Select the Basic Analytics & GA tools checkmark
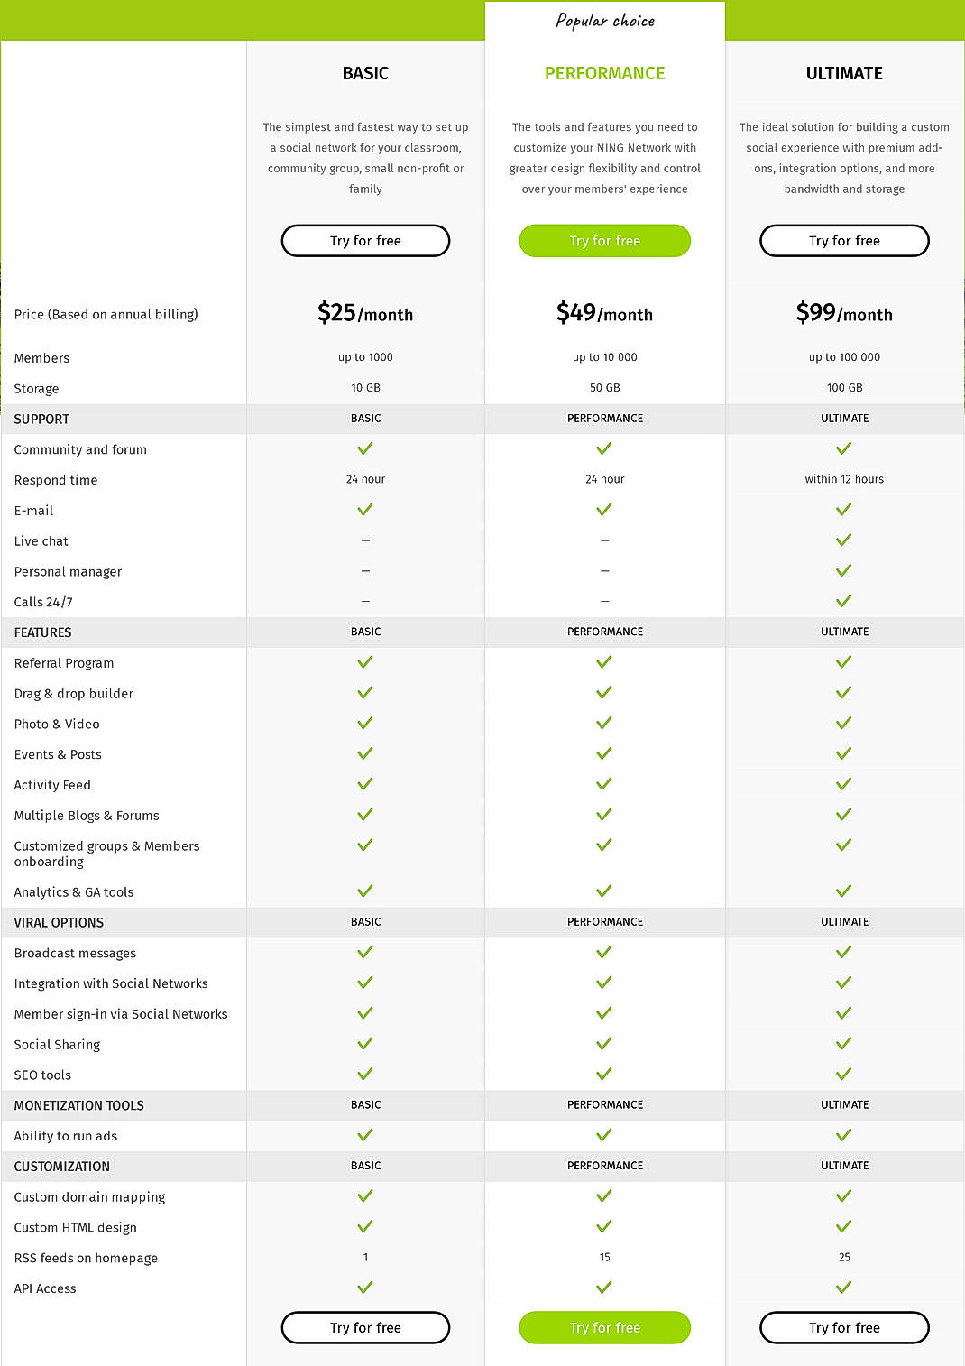The height and width of the screenshot is (1366, 965). [364, 890]
